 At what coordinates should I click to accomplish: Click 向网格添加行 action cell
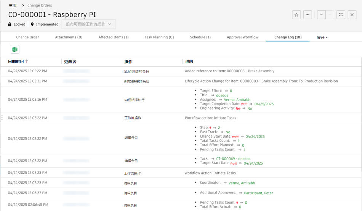[135, 100]
